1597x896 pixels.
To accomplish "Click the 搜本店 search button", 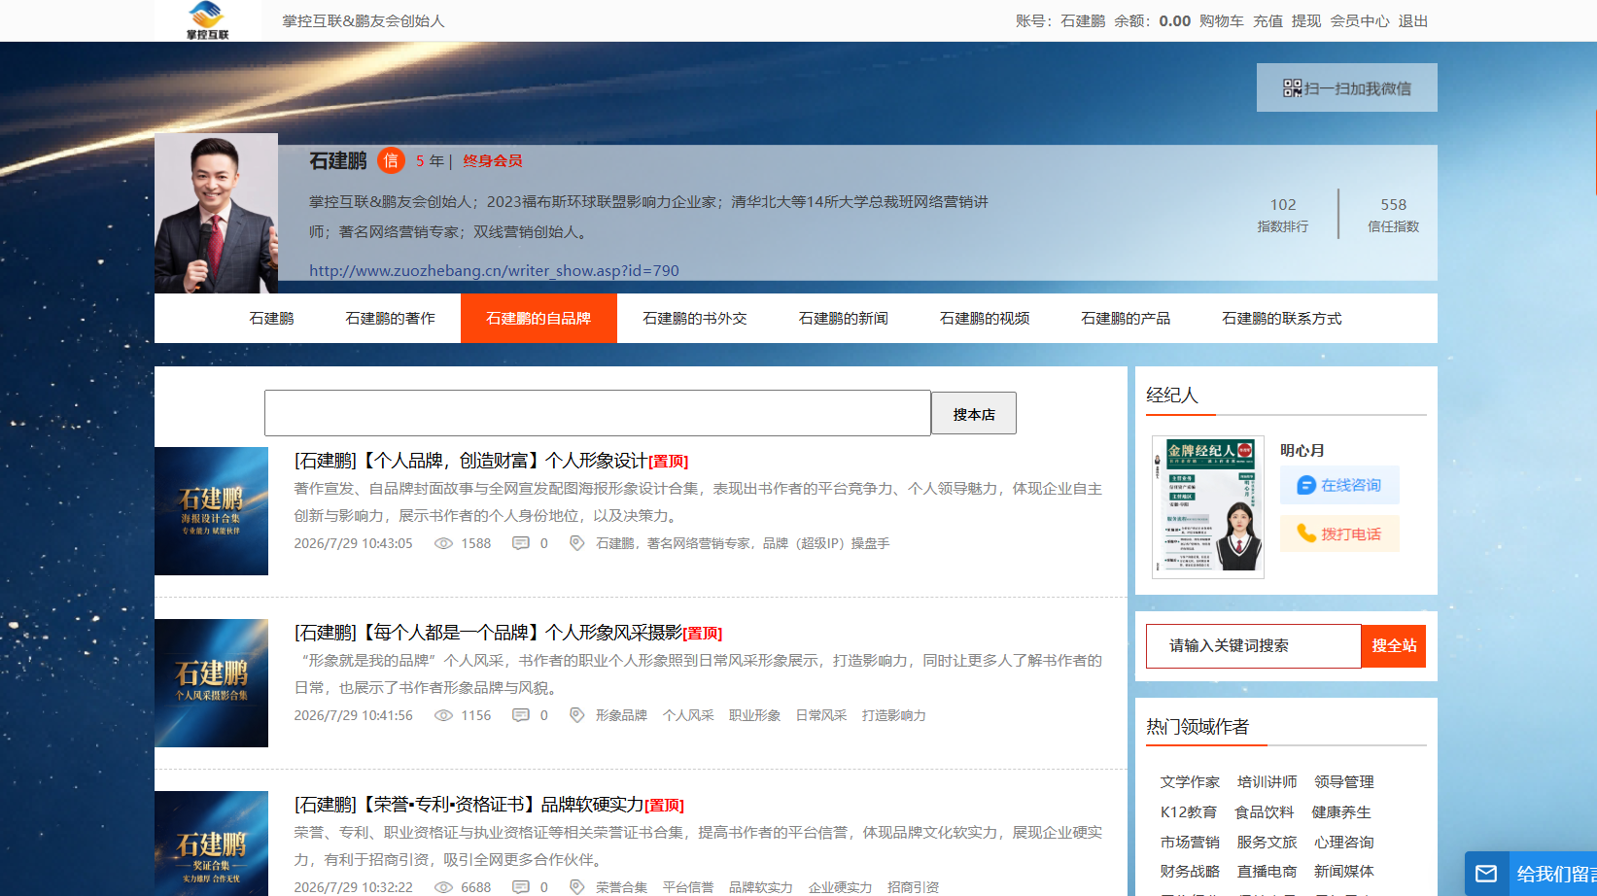I will [x=974, y=414].
